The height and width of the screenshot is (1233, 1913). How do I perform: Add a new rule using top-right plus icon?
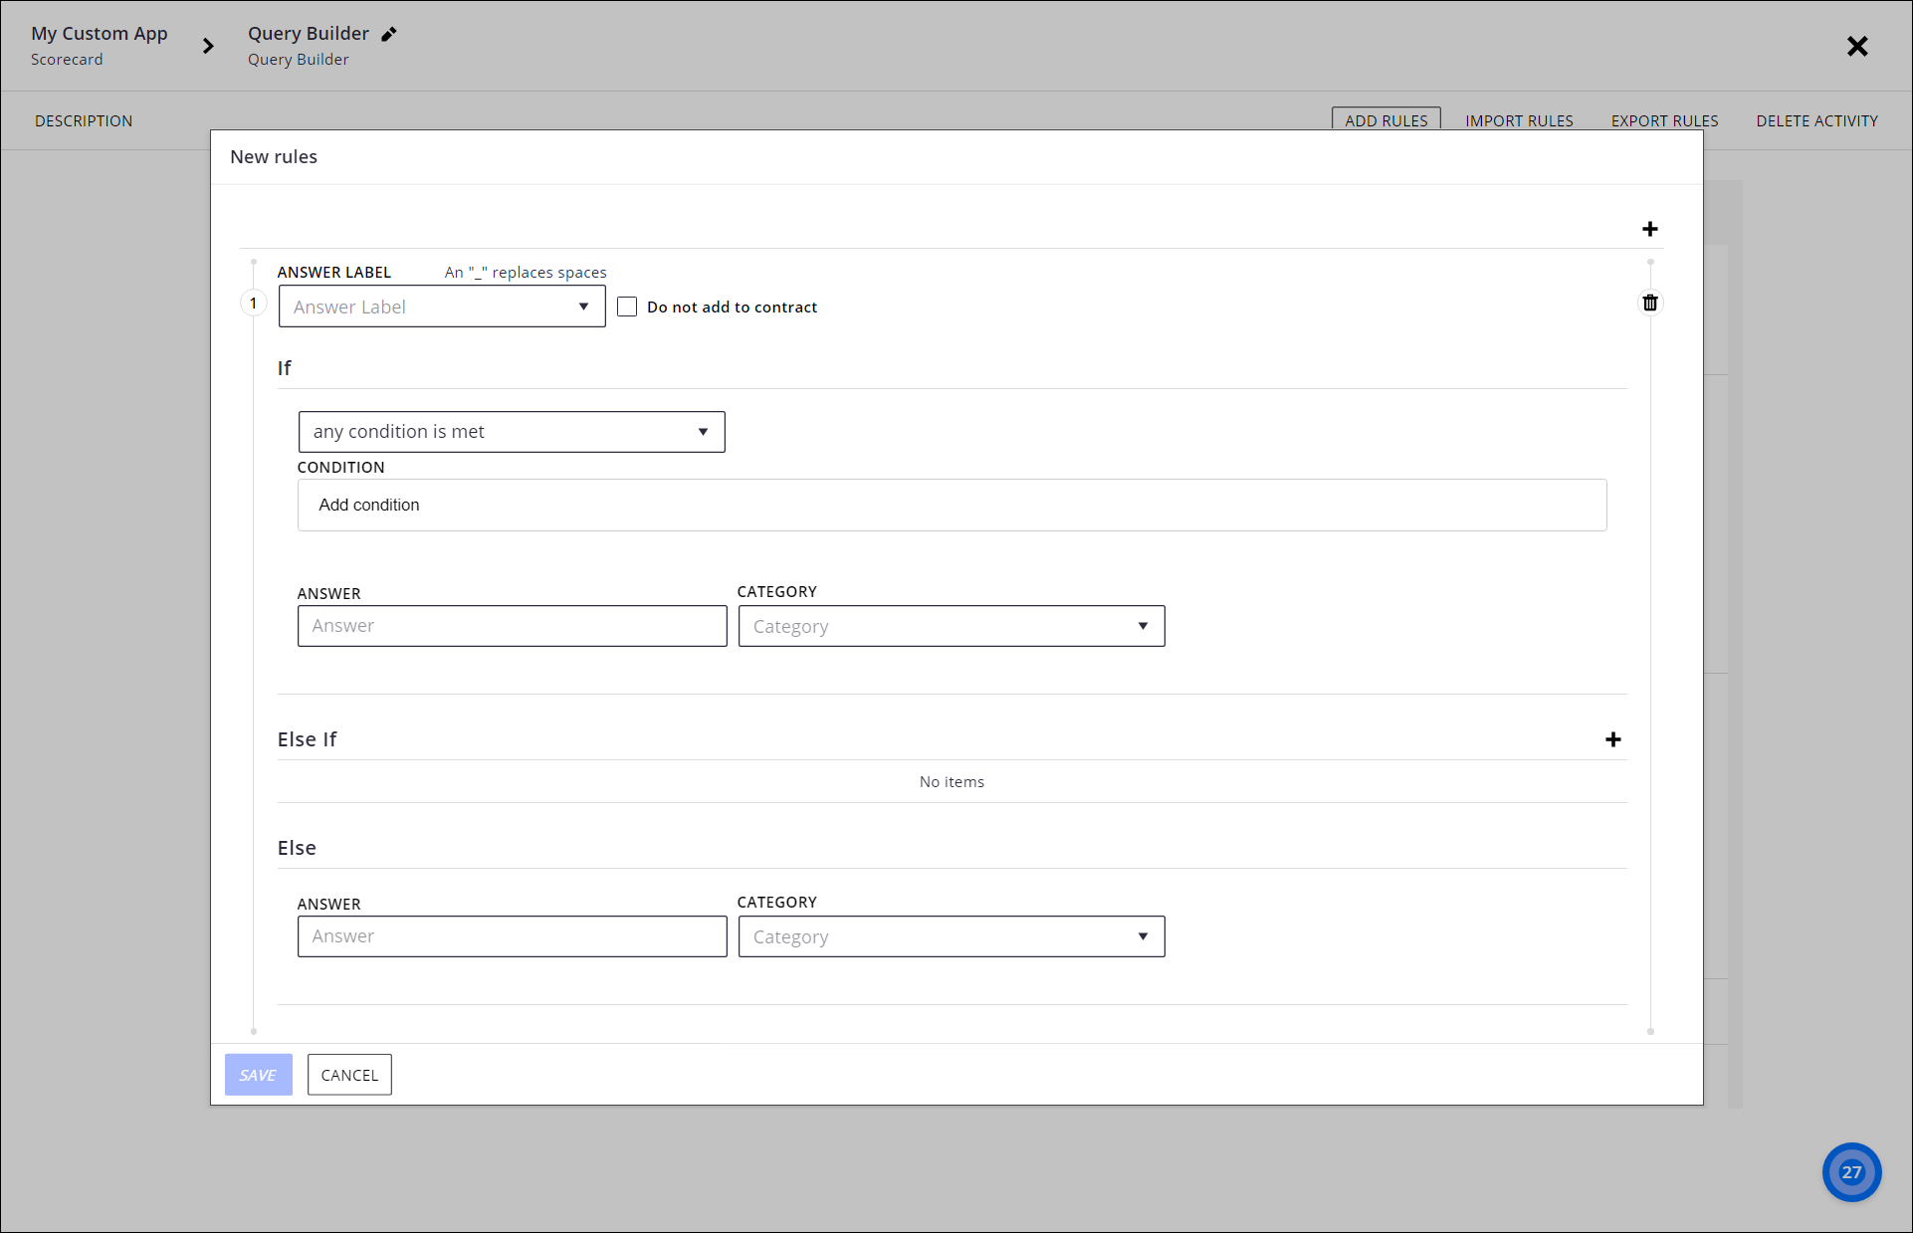tap(1649, 228)
